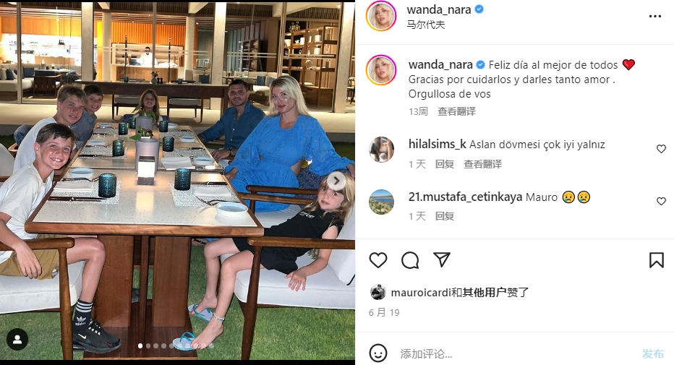Go to next carousel photo arrow
Viewport: 674px width, 365px height.
[x=336, y=181]
